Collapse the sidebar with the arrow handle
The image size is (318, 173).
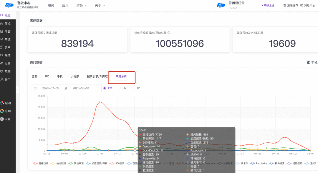coord(17,89)
